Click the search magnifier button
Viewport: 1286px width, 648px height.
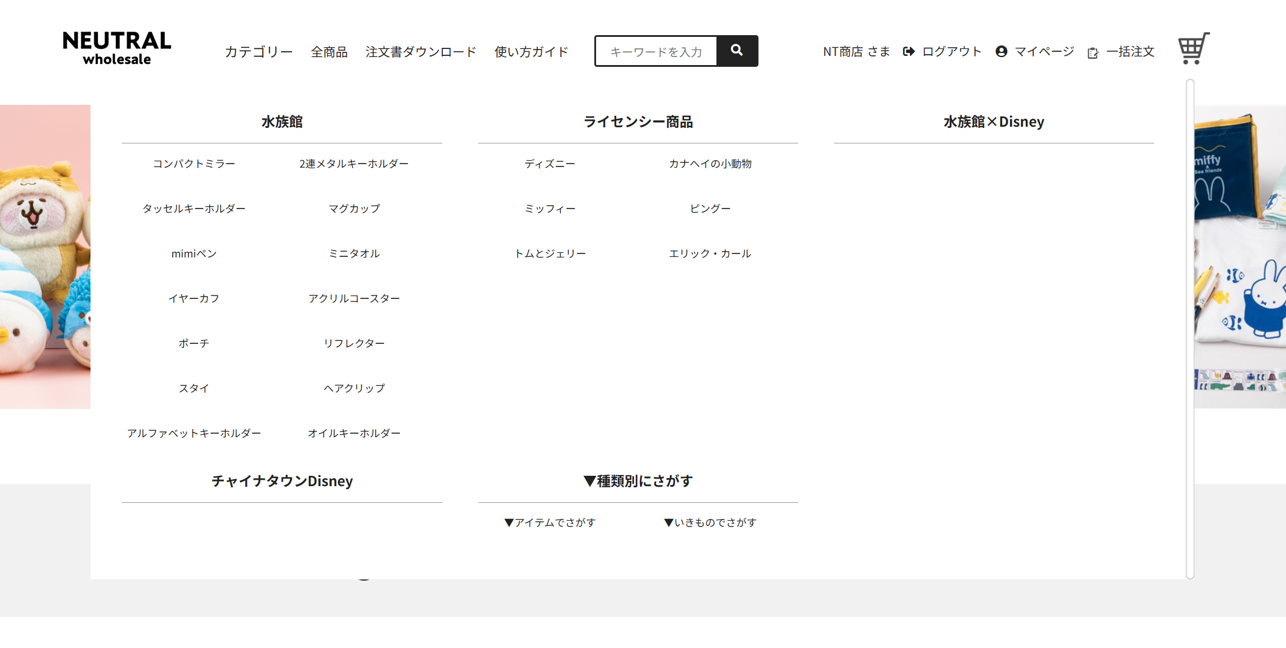(x=737, y=51)
